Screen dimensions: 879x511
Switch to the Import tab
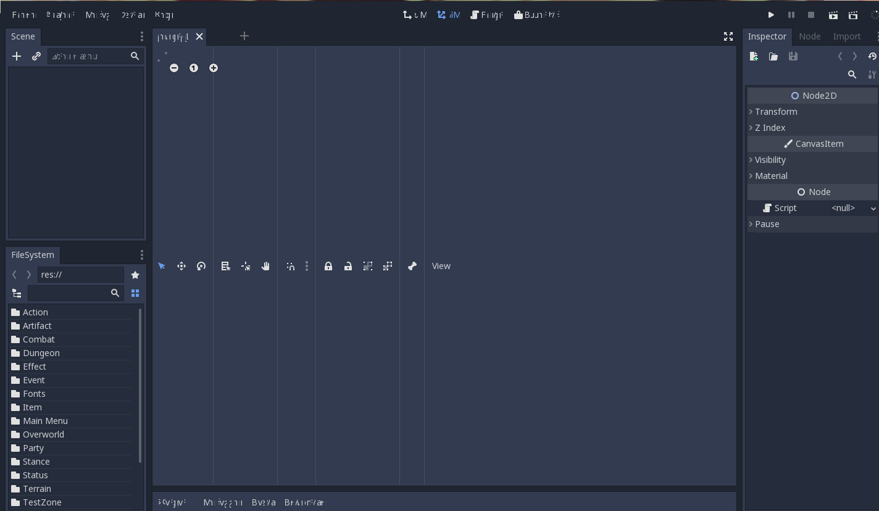(847, 36)
